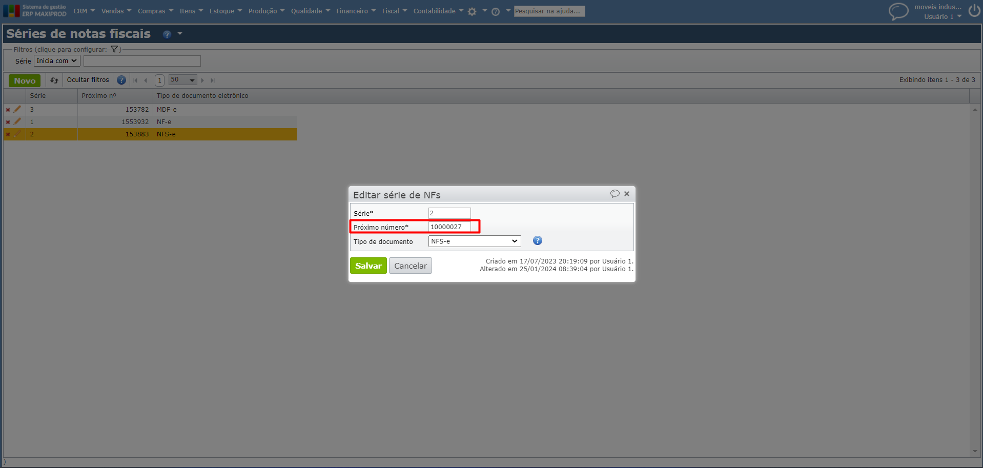Click the Série filter text box
Viewport: 983px width, 468px height.
coord(142,61)
